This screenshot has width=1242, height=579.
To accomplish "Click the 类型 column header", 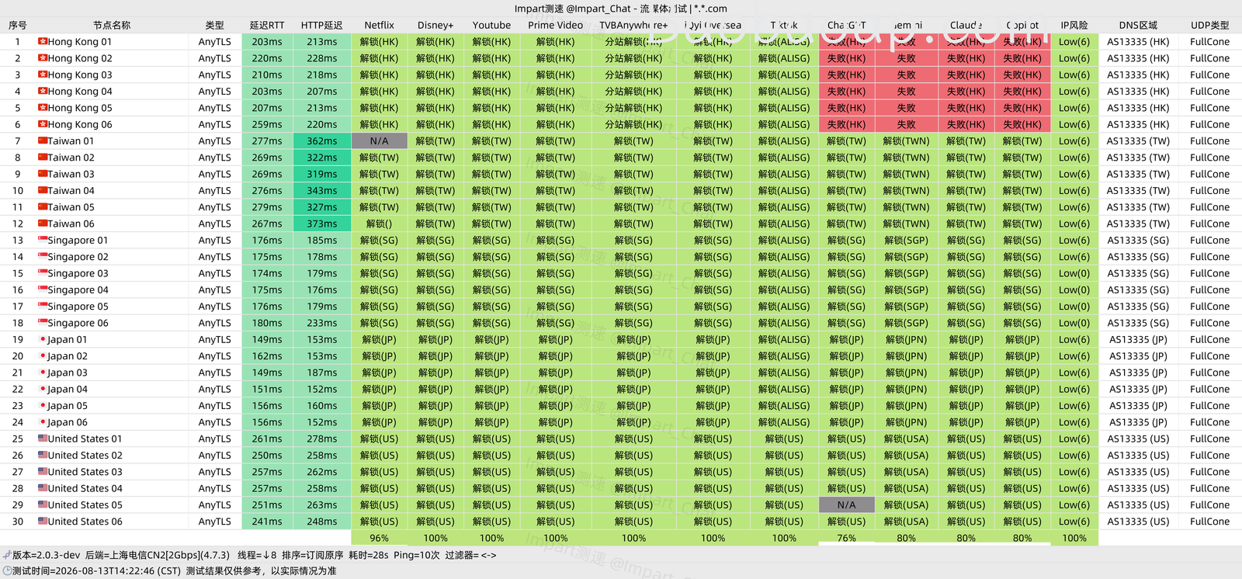I will point(214,25).
